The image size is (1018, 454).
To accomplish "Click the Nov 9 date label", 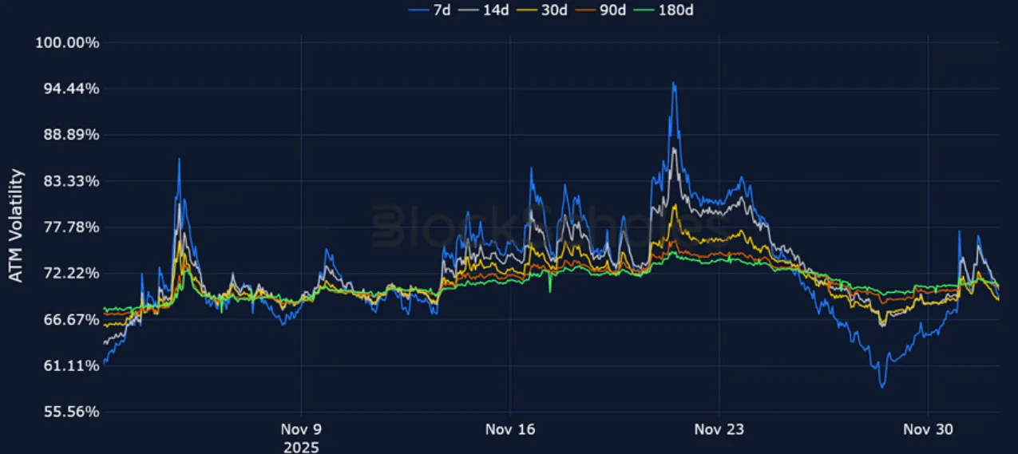I will (301, 430).
